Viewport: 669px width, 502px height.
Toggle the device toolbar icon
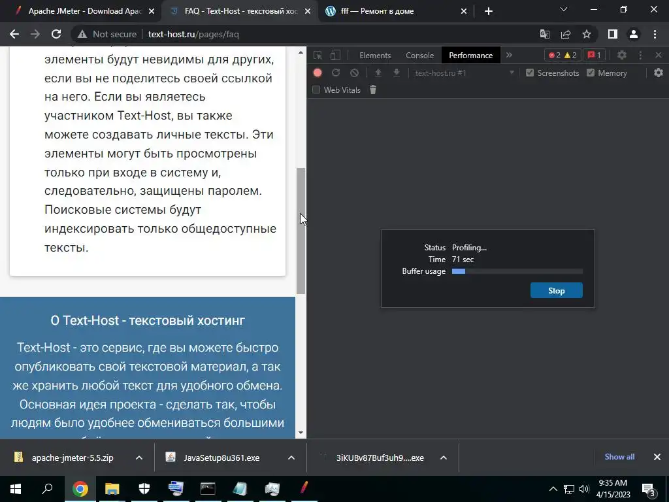(x=336, y=55)
